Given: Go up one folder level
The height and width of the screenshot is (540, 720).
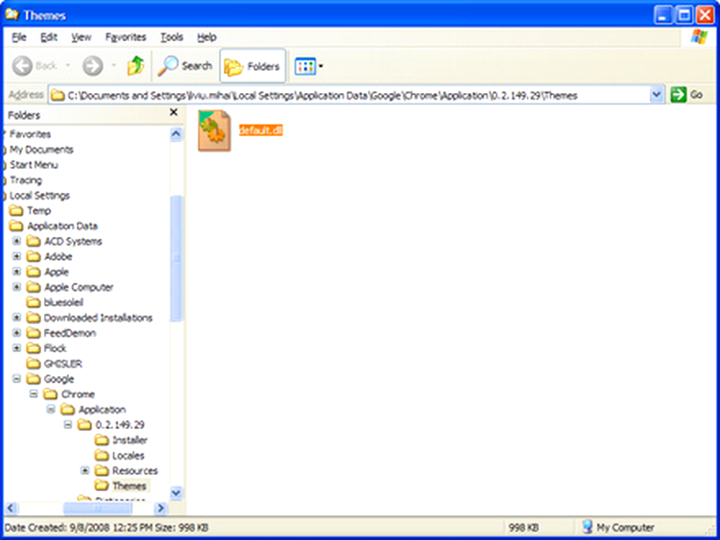Looking at the screenshot, I should tap(135, 65).
